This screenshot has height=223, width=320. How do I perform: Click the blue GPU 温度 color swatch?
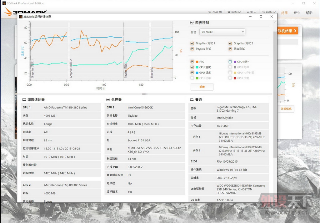(197, 73)
